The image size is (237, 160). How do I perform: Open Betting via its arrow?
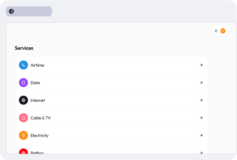click(201, 153)
